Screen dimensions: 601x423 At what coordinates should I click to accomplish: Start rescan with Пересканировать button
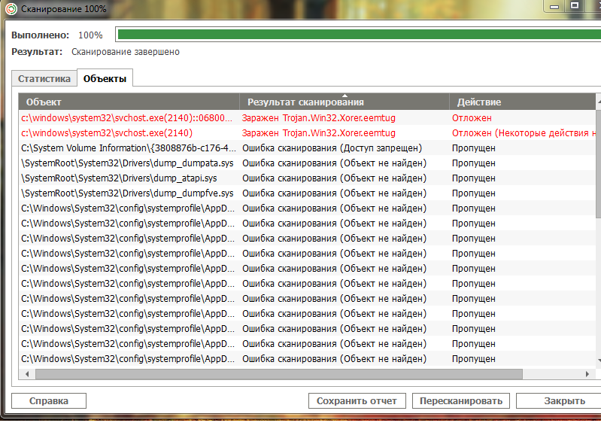[x=462, y=401]
